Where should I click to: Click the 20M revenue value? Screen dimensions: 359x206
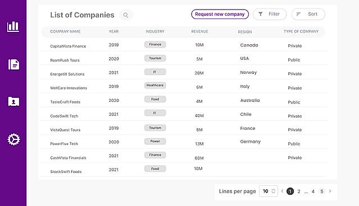199,73
